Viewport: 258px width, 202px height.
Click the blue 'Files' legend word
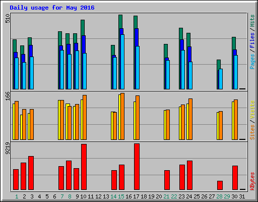(252, 40)
